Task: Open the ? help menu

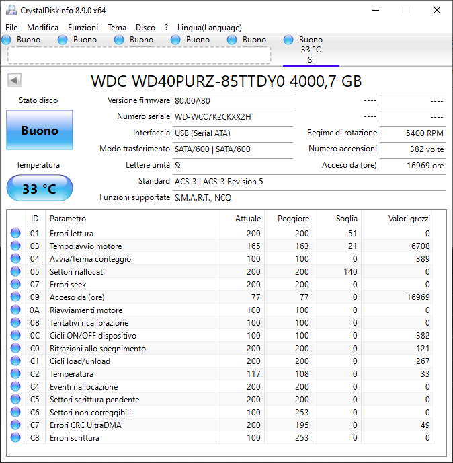Action: pos(166,28)
